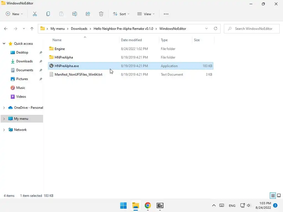Open Downloads in the sidebar
This screenshot has width=283, height=212.
tap(24, 61)
